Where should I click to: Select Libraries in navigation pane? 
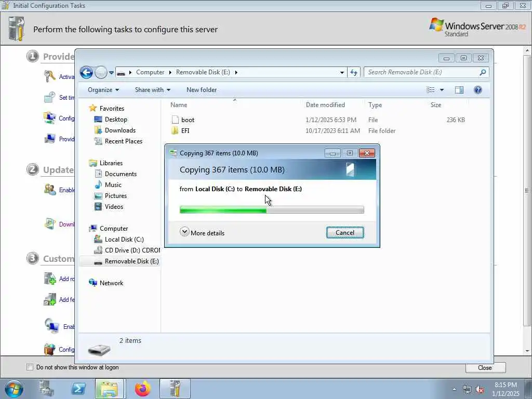[111, 163]
